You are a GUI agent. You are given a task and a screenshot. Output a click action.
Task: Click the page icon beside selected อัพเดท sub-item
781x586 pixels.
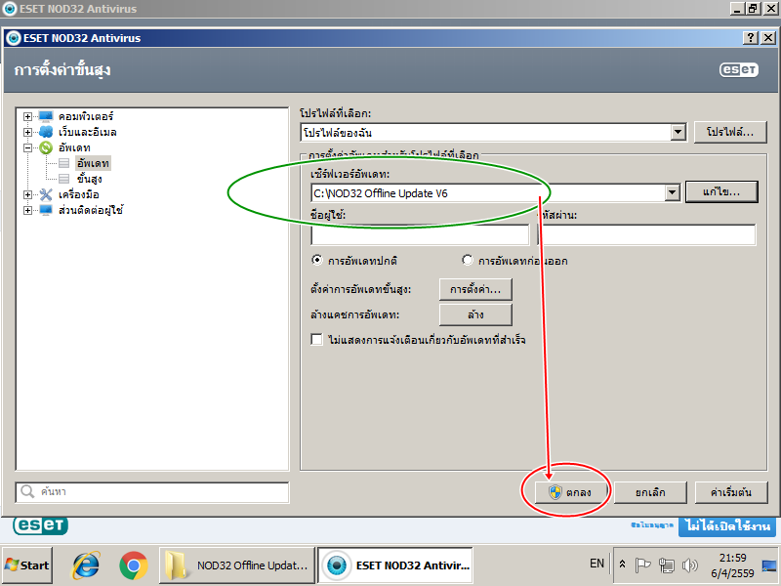point(64,163)
